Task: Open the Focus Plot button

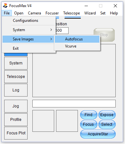Action: 16,133
